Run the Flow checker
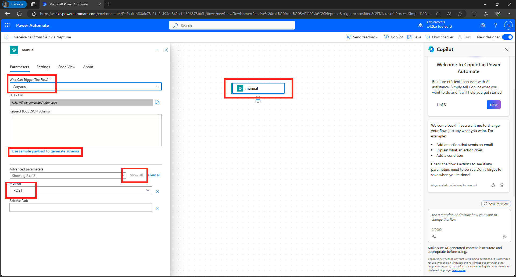This screenshot has width=516, height=277. (x=439, y=37)
